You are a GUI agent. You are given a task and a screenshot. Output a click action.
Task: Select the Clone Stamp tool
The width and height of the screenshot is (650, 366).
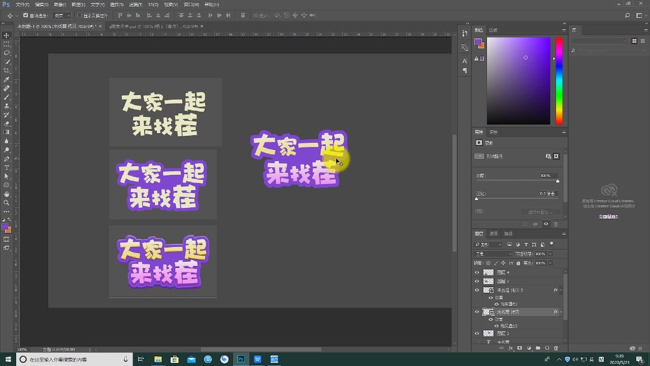(7, 106)
